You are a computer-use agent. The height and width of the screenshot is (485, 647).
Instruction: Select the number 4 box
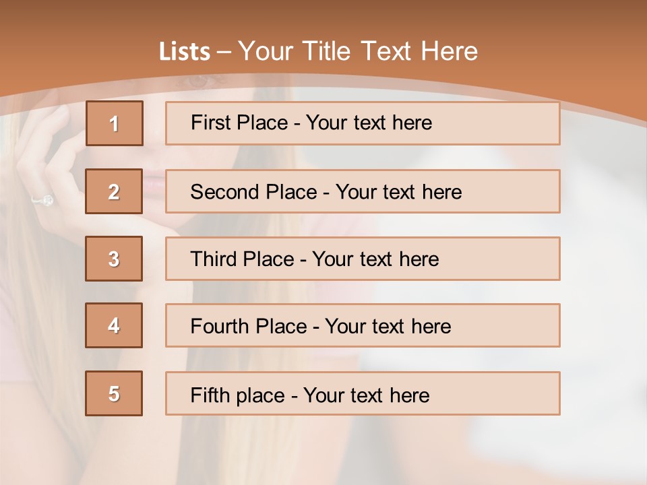pos(114,325)
